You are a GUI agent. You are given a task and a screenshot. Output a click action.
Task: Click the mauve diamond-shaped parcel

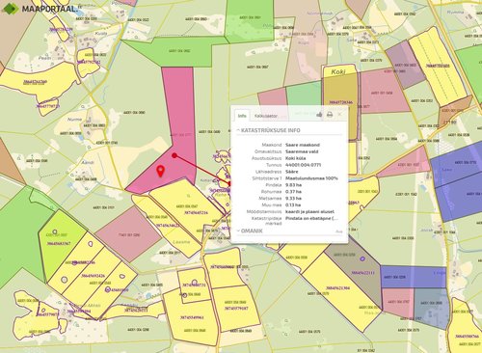click(128, 233)
